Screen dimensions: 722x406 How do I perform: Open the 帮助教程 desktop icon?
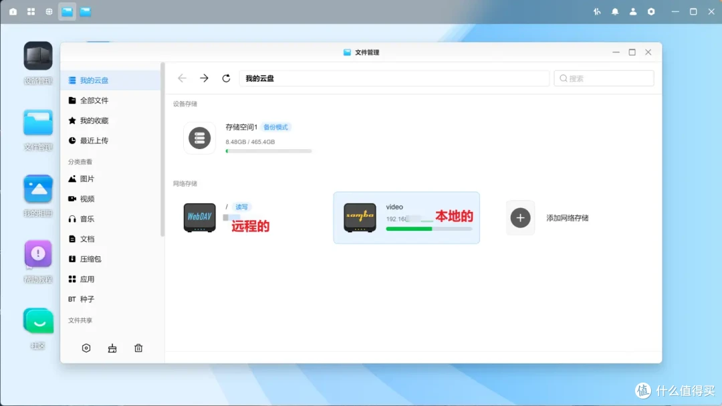coord(38,254)
